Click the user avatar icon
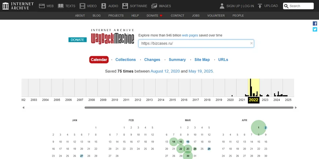 (222, 6)
